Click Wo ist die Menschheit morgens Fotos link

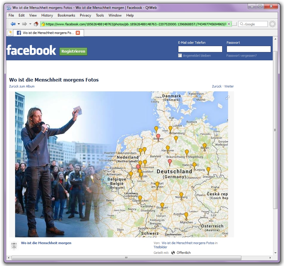(x=188, y=243)
